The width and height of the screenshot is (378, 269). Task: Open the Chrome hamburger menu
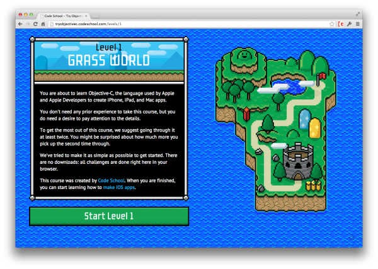coord(358,24)
